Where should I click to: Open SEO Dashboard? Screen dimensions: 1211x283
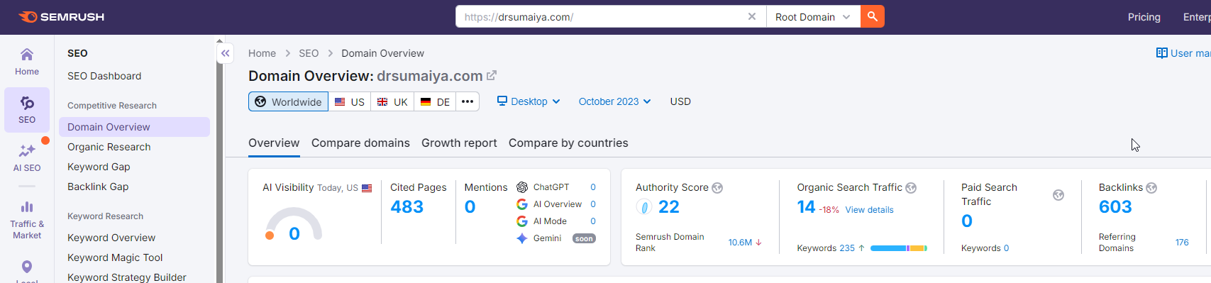click(x=104, y=76)
